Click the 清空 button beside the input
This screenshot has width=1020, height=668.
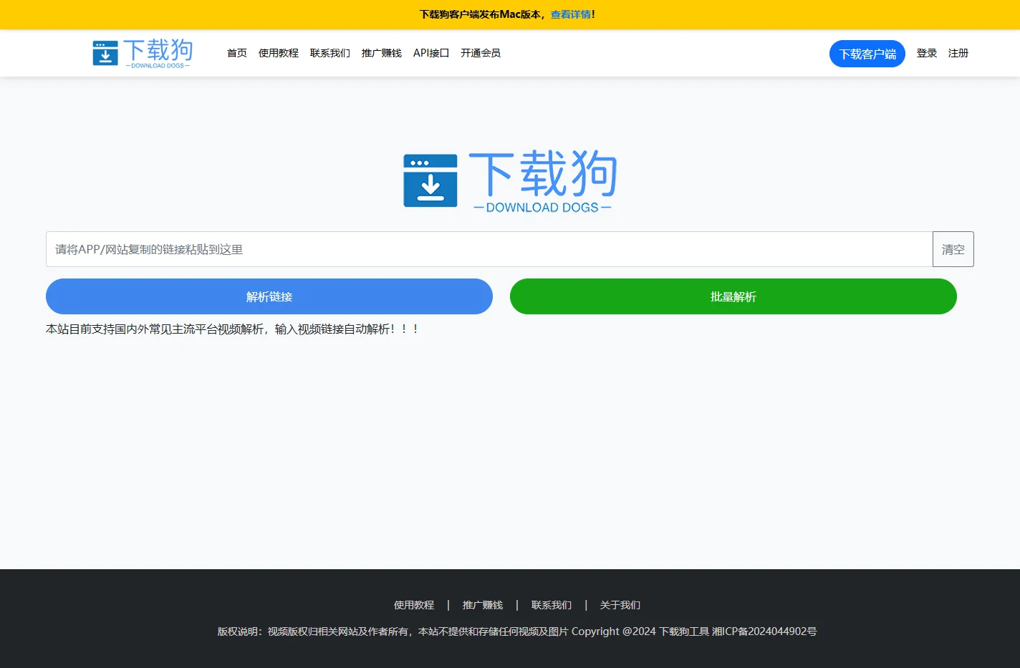[953, 249]
